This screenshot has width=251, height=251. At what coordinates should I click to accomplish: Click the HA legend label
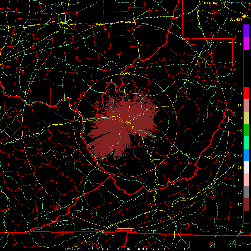[x=240, y=93]
